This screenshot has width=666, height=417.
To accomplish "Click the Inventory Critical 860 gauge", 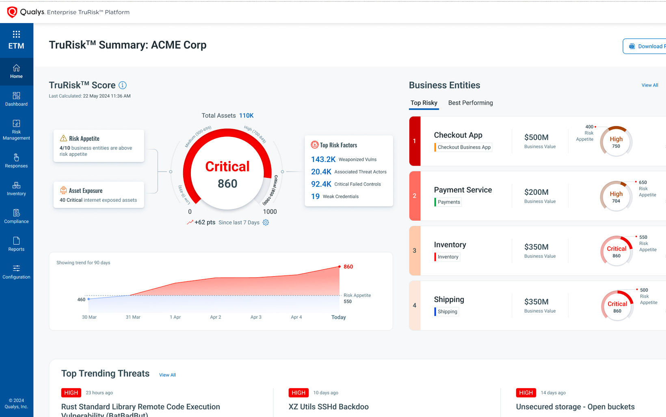I will [x=616, y=251].
